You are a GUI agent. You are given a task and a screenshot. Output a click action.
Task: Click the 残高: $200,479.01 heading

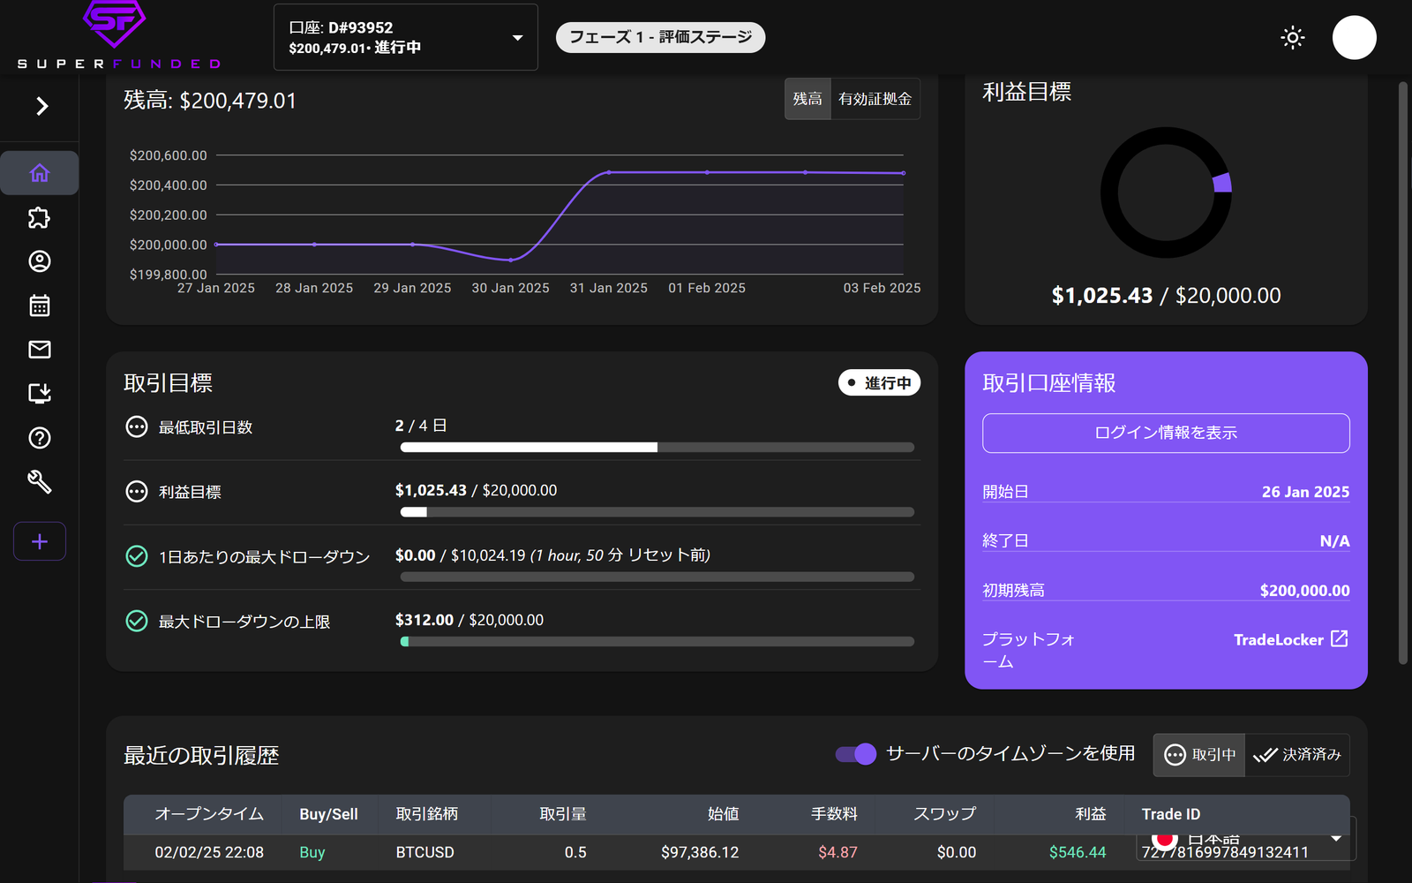coord(210,101)
